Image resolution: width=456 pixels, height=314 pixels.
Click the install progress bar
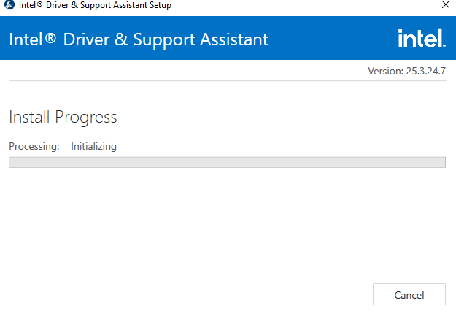pos(227,162)
